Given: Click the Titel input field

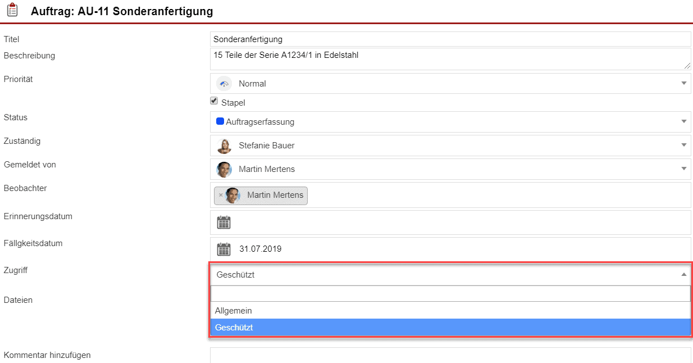Looking at the screenshot, I should 449,39.
